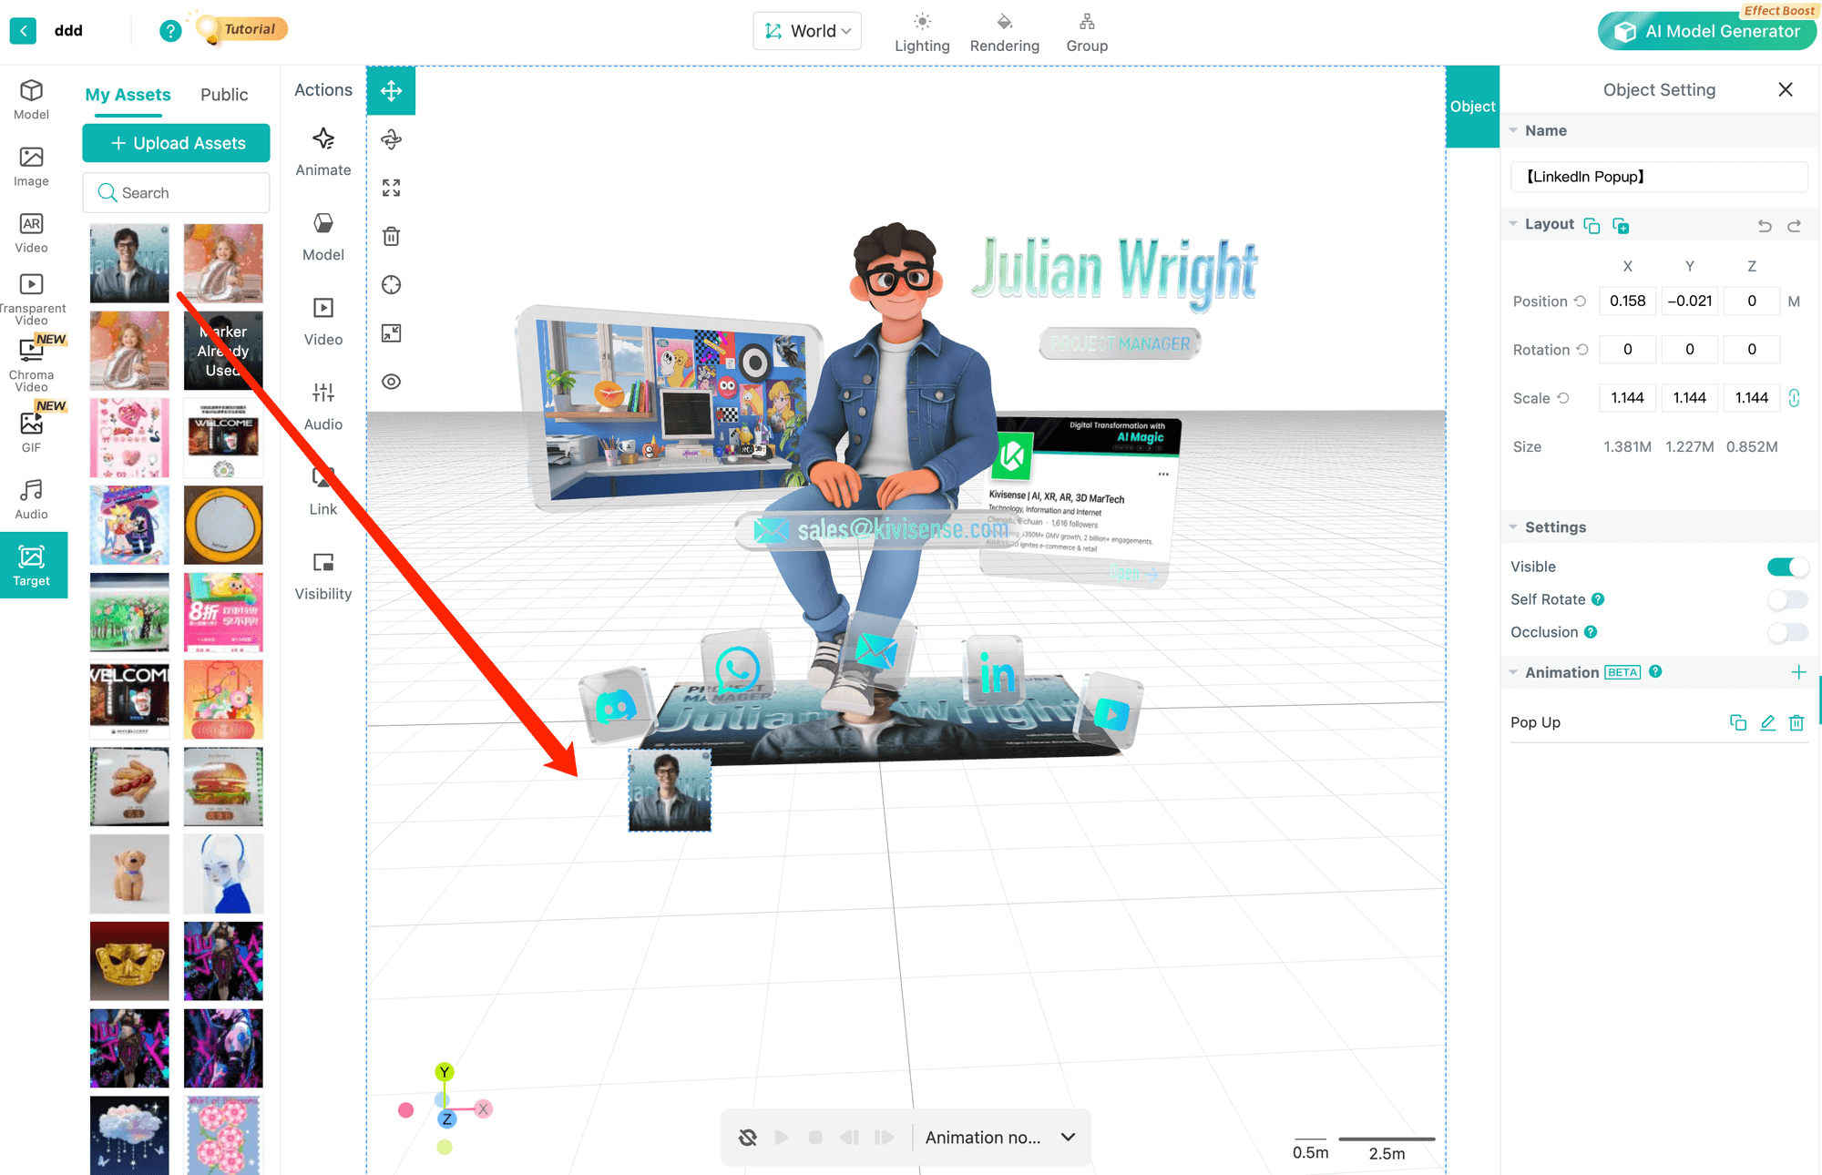Open the Audio action panel
The width and height of the screenshot is (1822, 1175).
pos(323,405)
